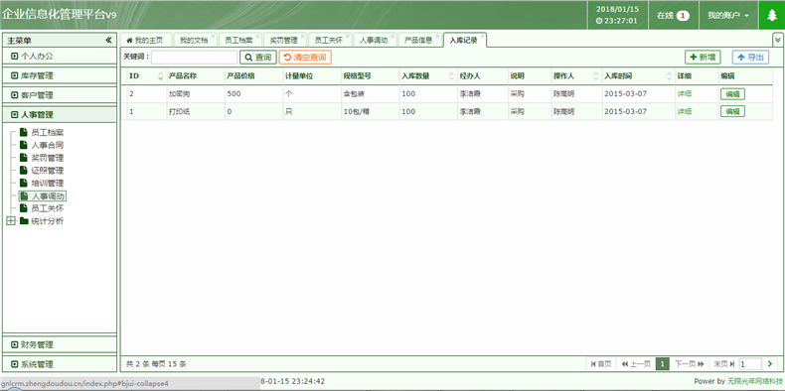The height and width of the screenshot is (391, 785).
Task: Sort by 操作人 column arrows
Action: click(x=596, y=76)
